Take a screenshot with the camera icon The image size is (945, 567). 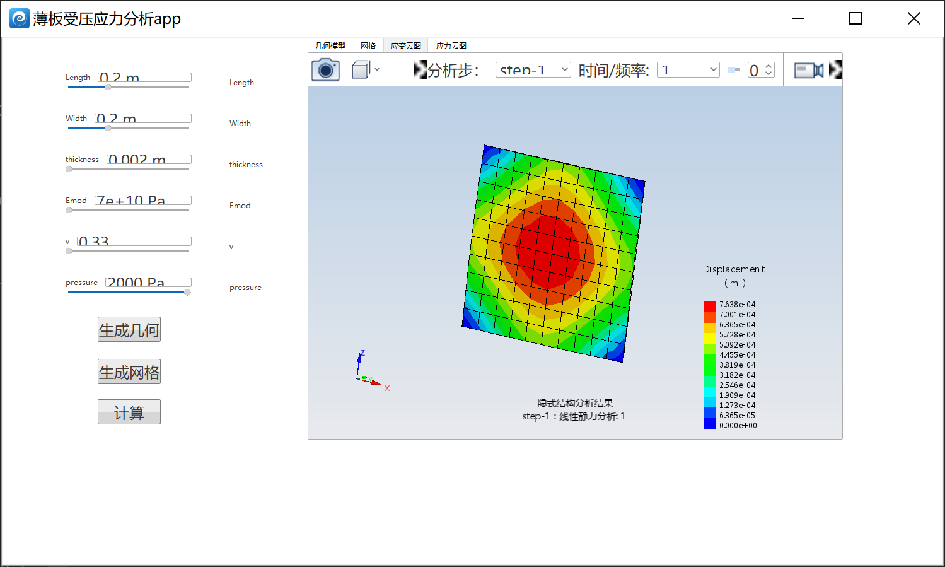point(325,69)
